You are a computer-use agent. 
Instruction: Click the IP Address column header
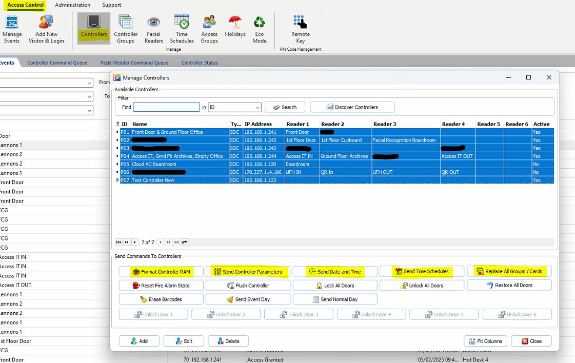(264, 124)
